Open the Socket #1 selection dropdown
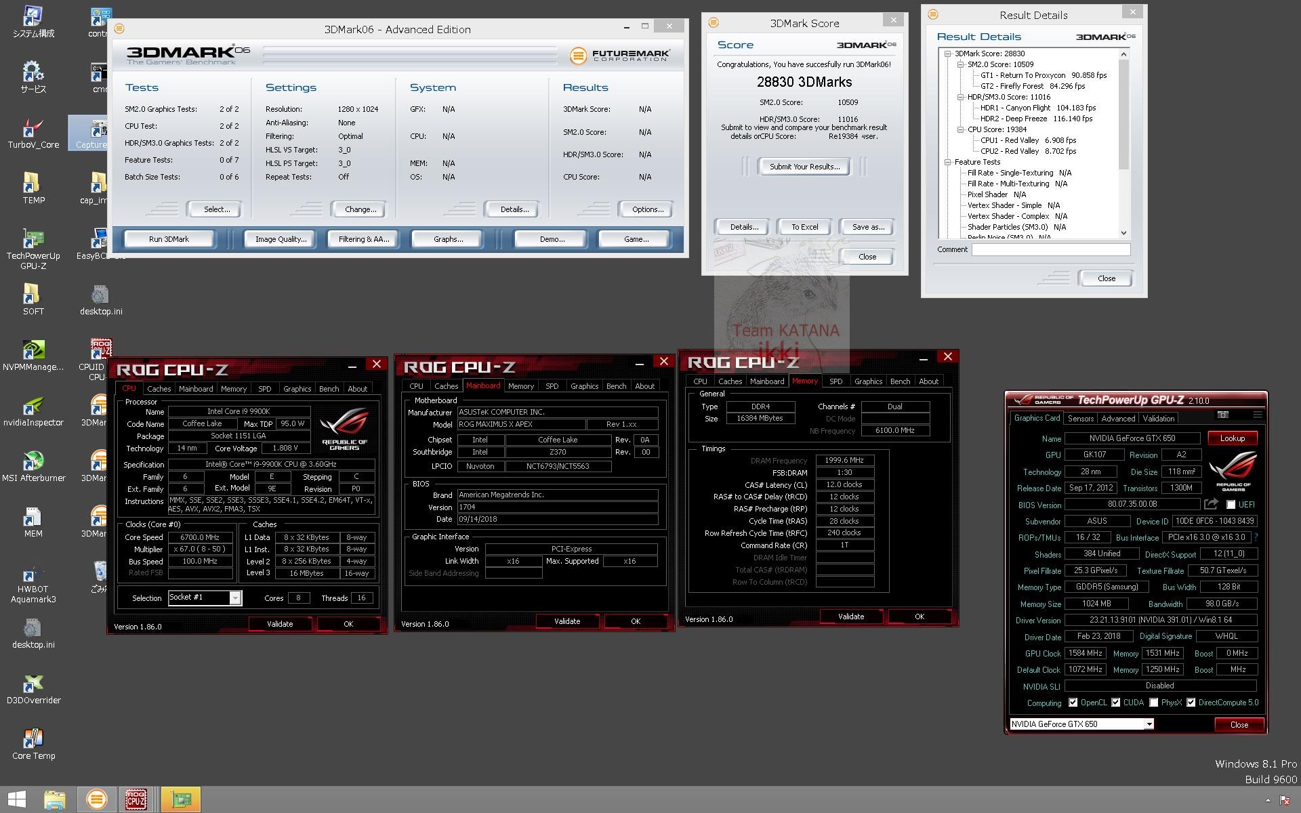Viewport: 1301px width, 813px height. (x=234, y=598)
